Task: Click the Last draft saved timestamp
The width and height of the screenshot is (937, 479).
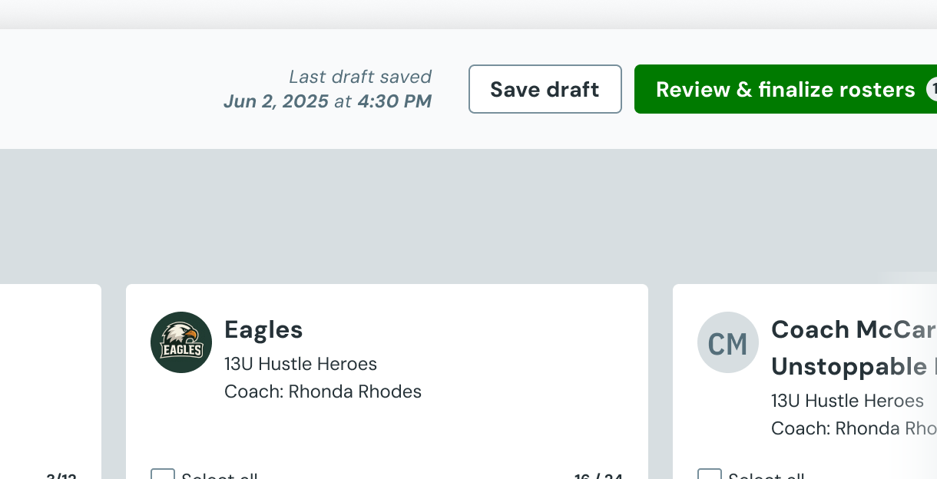Action: click(x=359, y=77)
